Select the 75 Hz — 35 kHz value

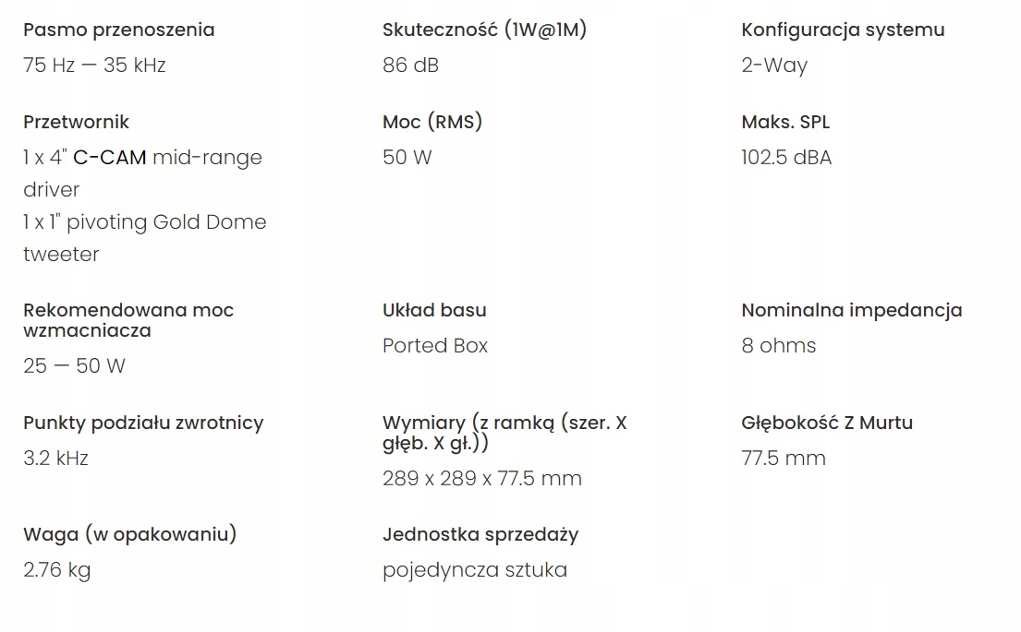[x=94, y=66]
